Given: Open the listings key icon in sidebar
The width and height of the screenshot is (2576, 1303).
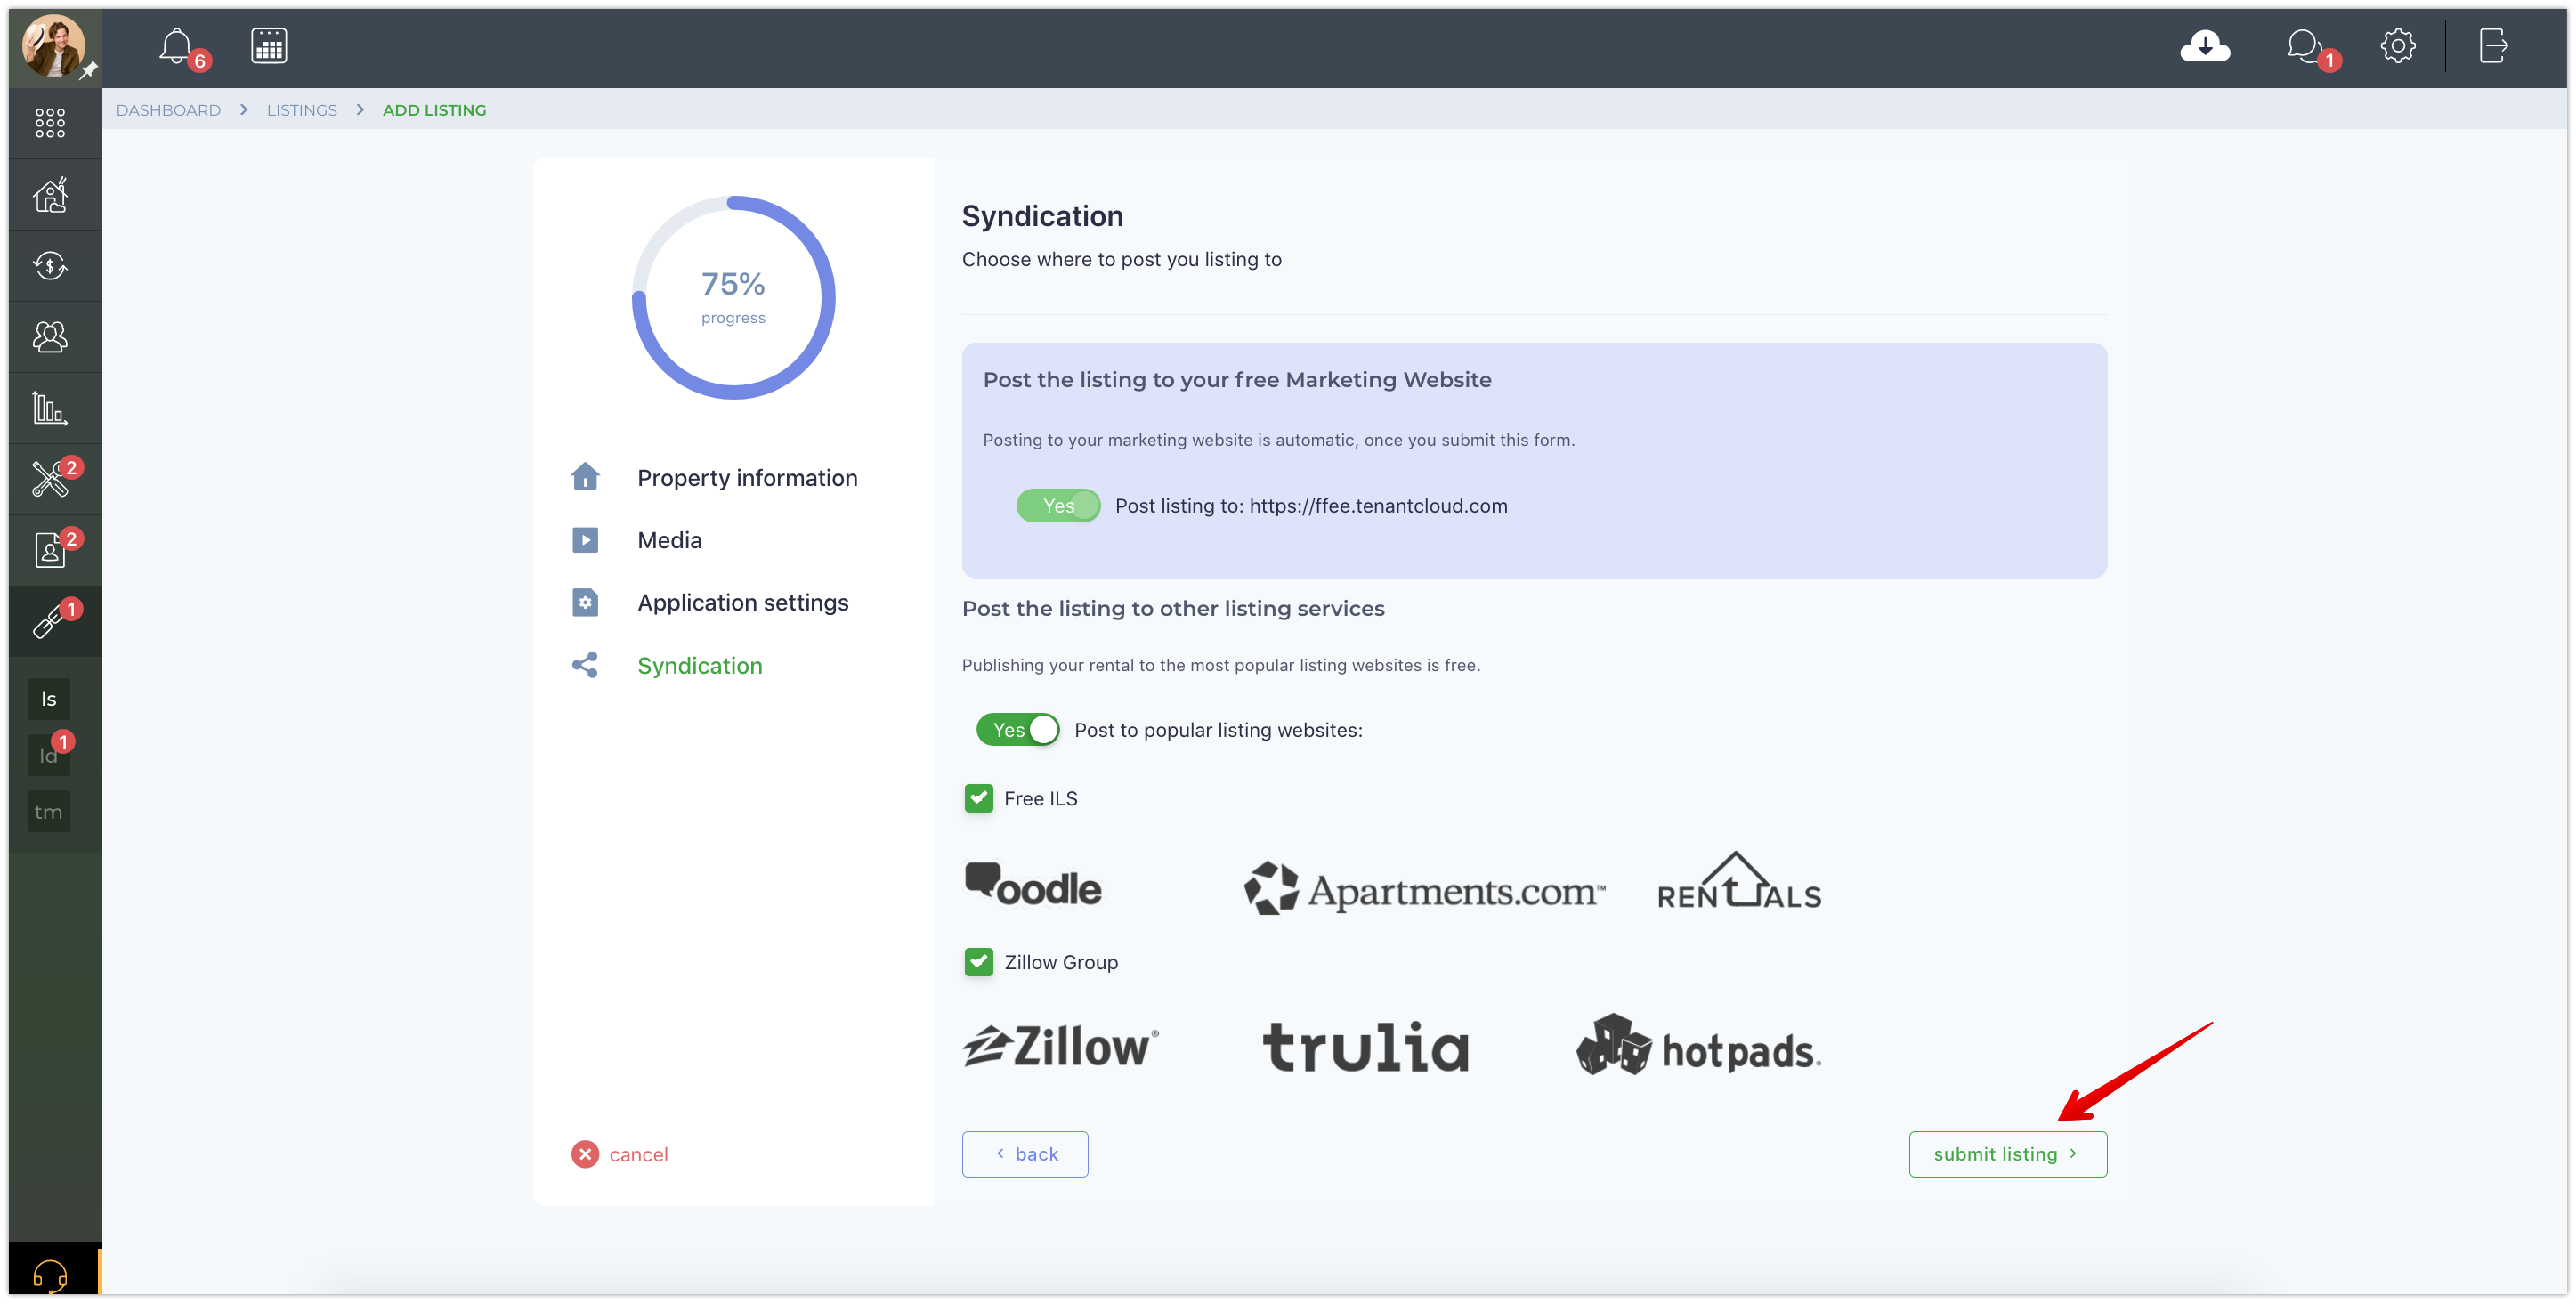Looking at the screenshot, I should (x=50, y=621).
